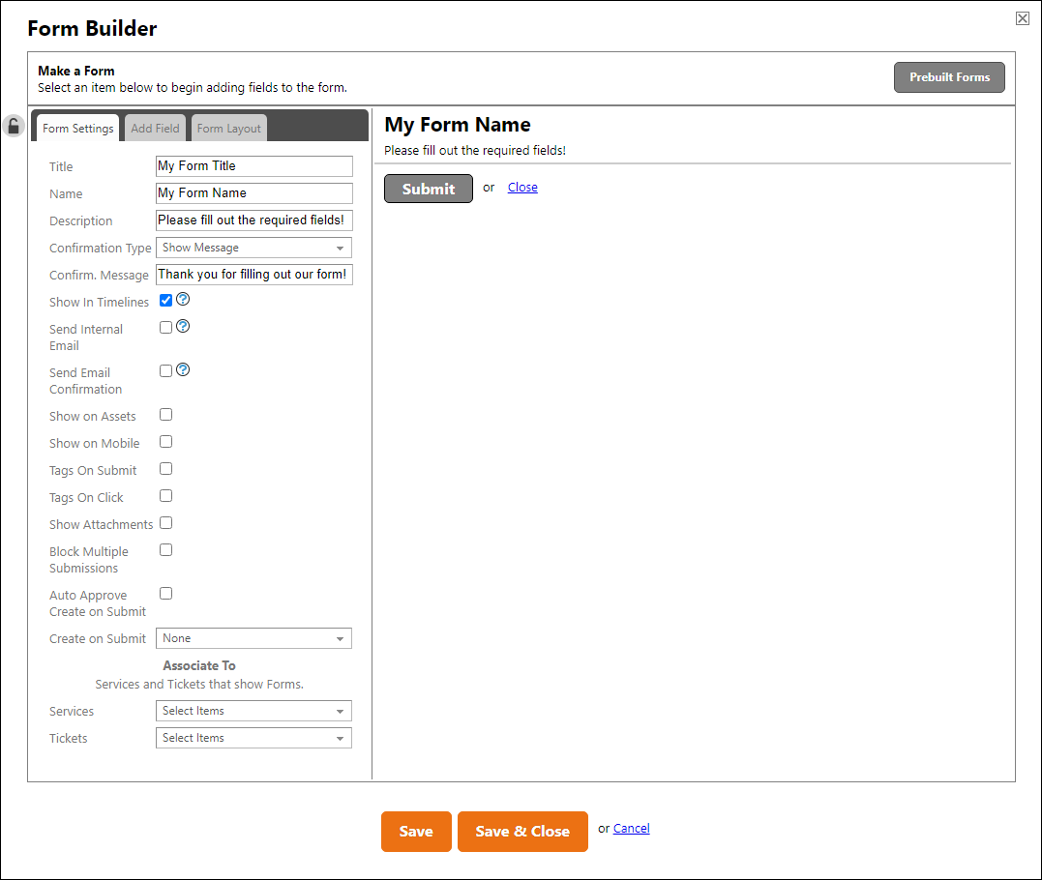
Task: Expand the Tickets Select Items dropdown
Action: (253, 738)
